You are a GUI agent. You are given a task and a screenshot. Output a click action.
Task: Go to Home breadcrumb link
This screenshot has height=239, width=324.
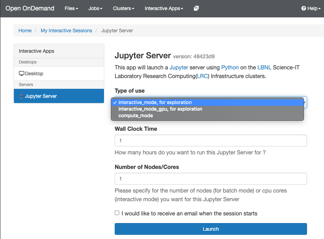click(x=25, y=31)
